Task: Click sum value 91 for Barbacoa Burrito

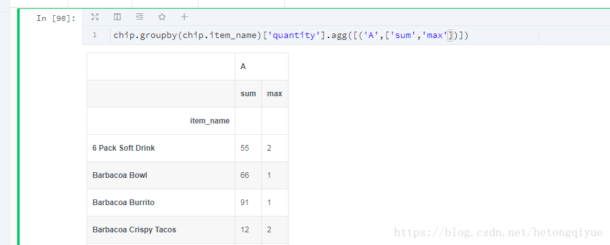Action: pyautogui.click(x=245, y=203)
